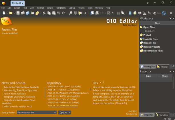Open the title bar tab list dropdown
Viewport: 175px width, 120px height.
[x=148, y=3]
